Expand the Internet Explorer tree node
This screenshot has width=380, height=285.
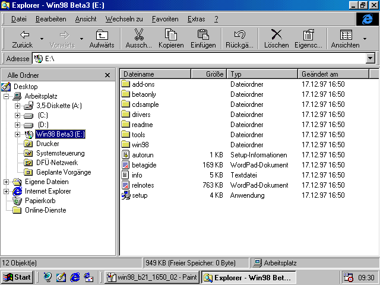click(x=7, y=191)
